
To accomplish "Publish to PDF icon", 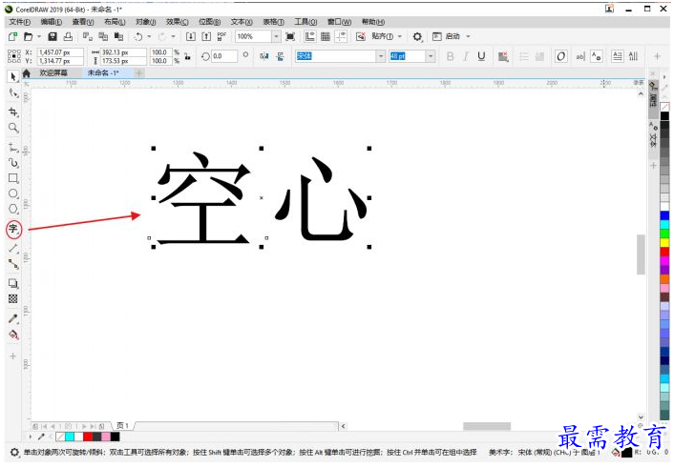I will point(221,36).
